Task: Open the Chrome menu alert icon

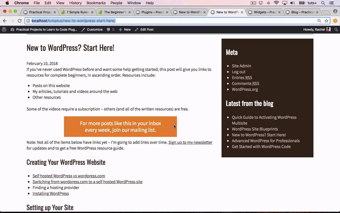Action: coord(335,21)
